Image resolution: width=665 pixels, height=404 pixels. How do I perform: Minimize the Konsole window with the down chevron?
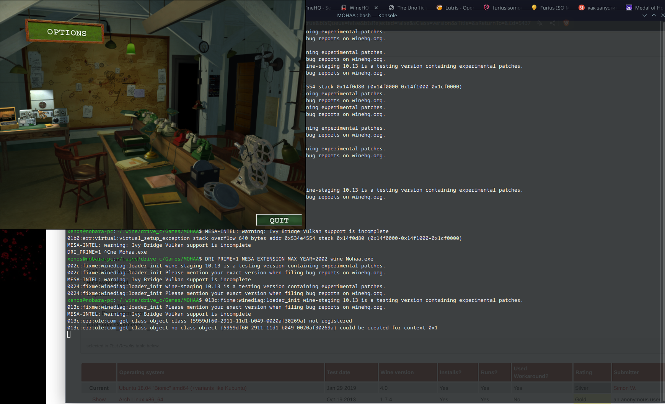click(x=645, y=15)
